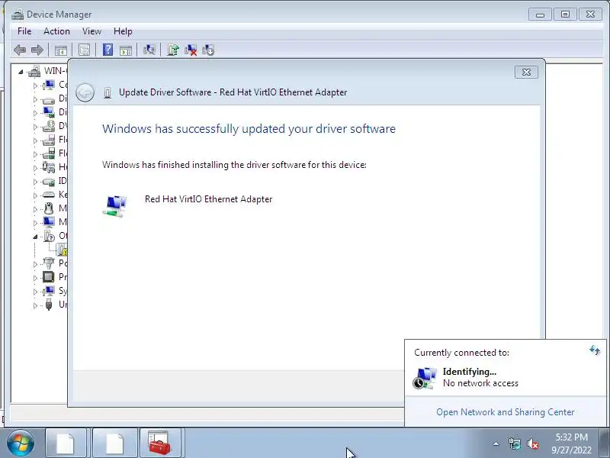The height and width of the screenshot is (458, 610).
Task: Click the muted volume speaker tray icon
Action: (532, 443)
